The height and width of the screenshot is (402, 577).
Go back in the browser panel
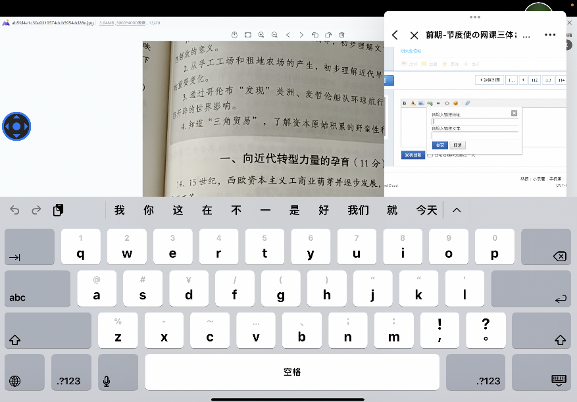[x=395, y=35]
